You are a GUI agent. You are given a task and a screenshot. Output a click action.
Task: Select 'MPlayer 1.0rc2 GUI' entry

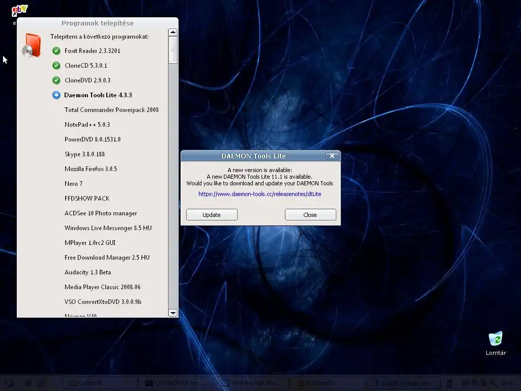90,243
